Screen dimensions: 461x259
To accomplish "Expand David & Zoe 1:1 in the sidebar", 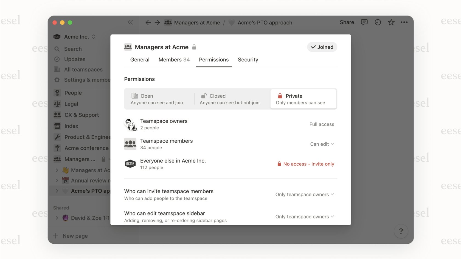I will click(x=57, y=218).
